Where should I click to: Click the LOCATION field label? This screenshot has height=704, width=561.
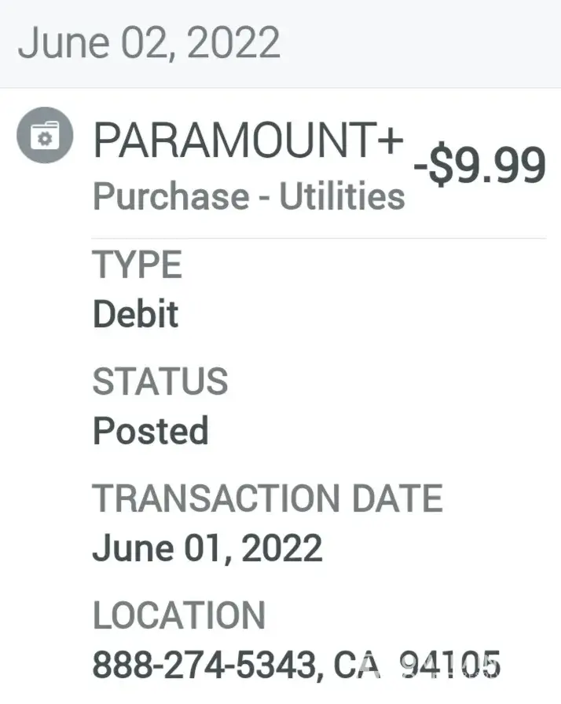point(179,615)
